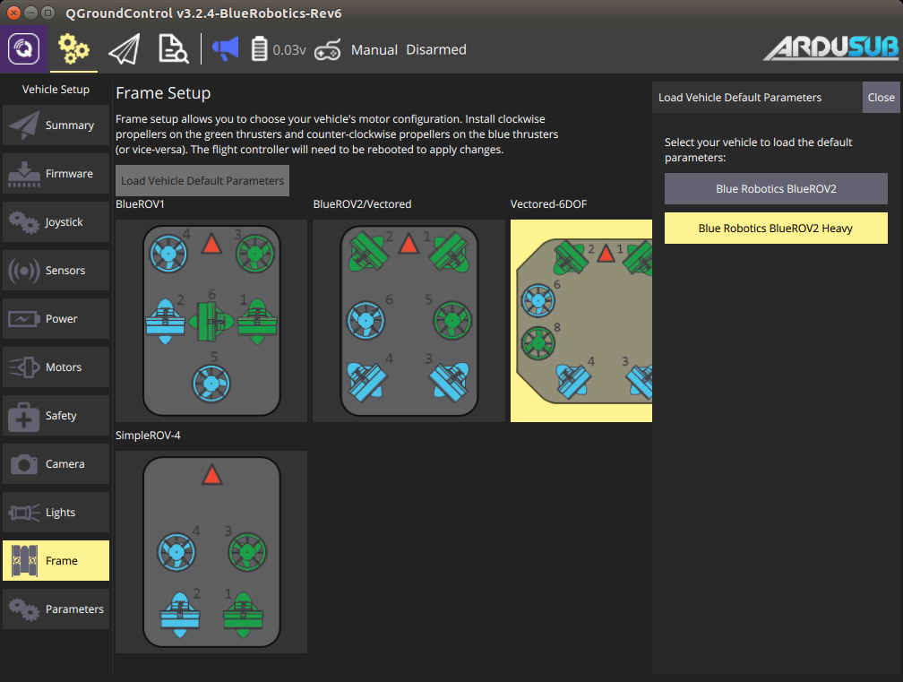The image size is (903, 682).
Task: Open Joystick configuration page
Action: [x=56, y=222]
